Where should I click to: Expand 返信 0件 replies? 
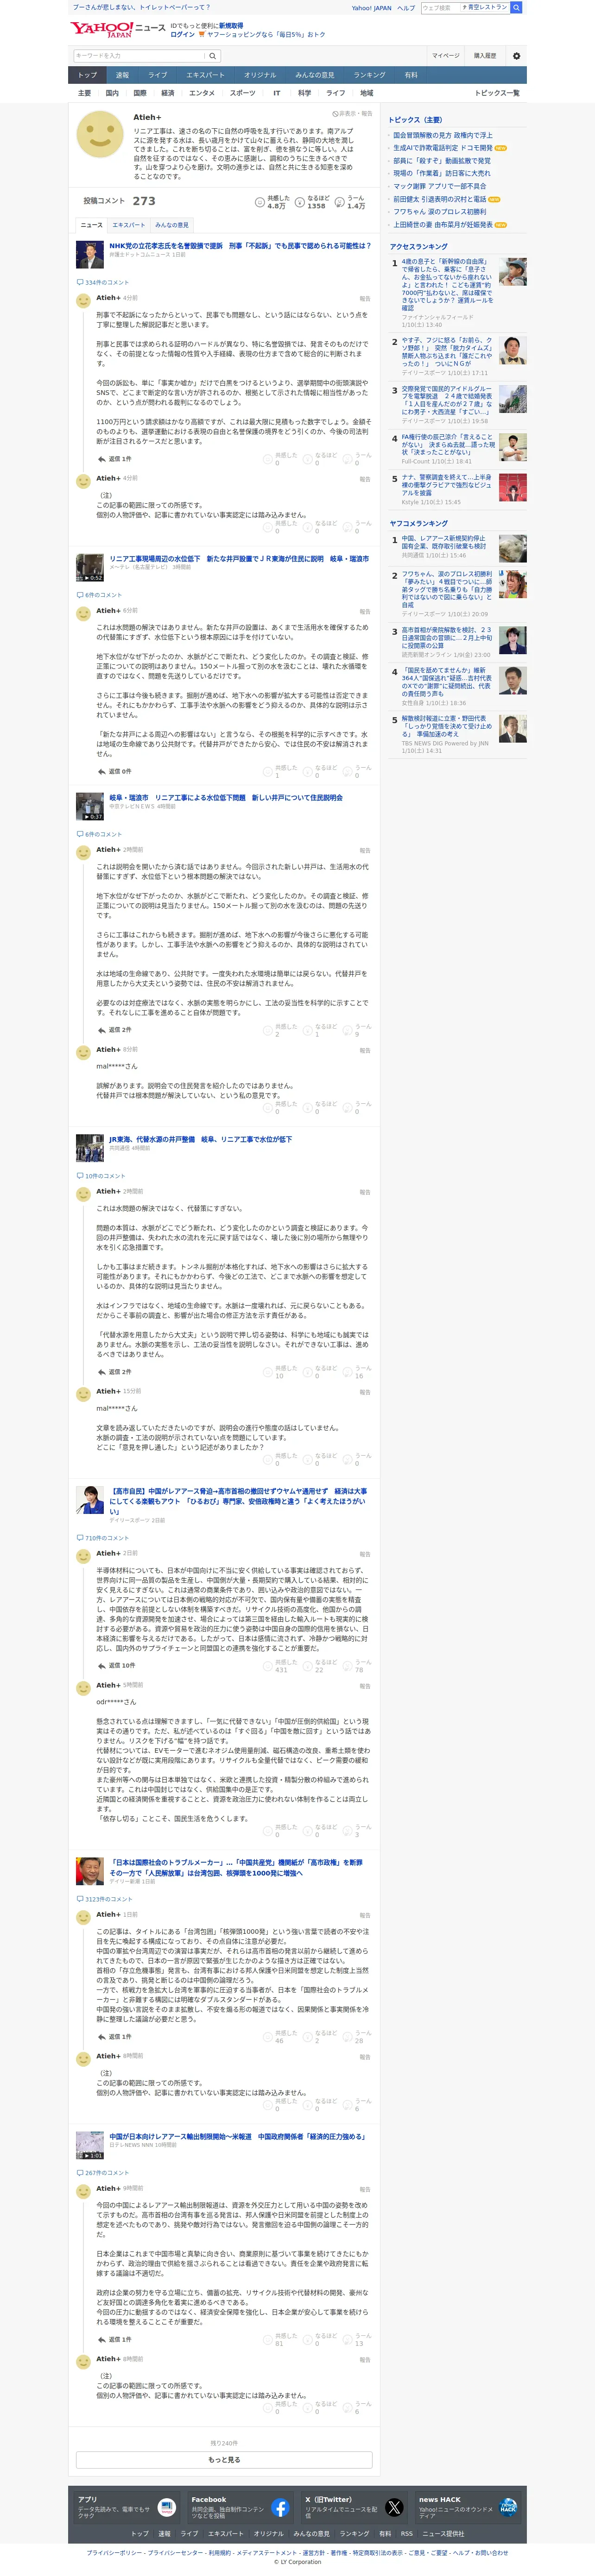pyautogui.click(x=114, y=771)
